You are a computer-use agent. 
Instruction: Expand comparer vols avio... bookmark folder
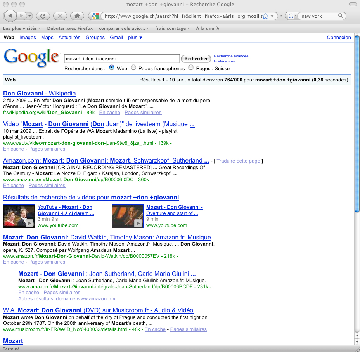pos(124,28)
